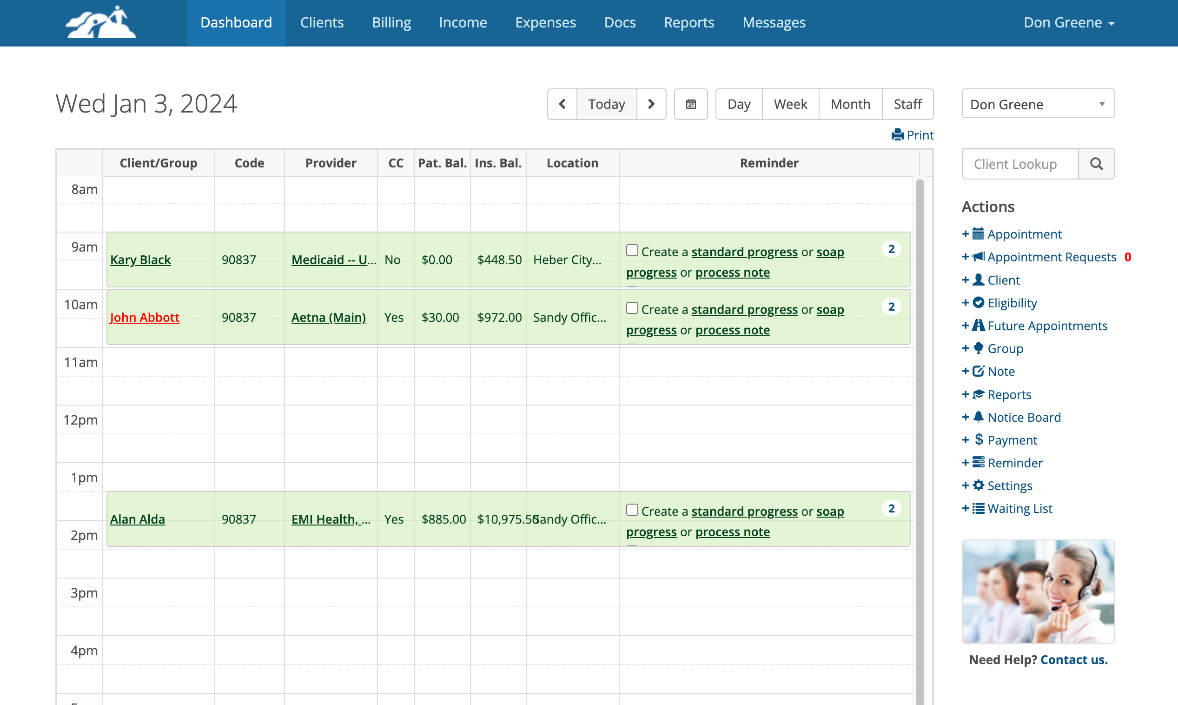Click reminder count badge for John Abbott
Screen dimensions: 1178x705
tap(891, 306)
